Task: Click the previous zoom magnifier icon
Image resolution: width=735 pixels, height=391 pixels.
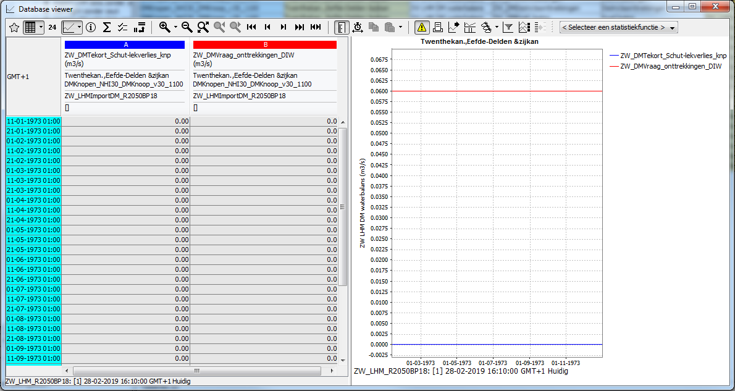Action: 219,27
